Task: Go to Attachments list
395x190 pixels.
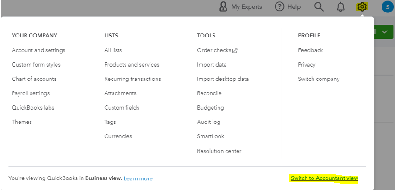Action: pyautogui.click(x=120, y=93)
